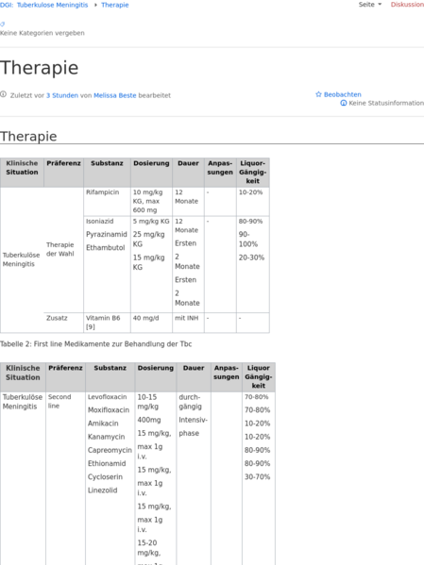
Task: Select the Pyrazinamid entry
Action: [x=107, y=234]
